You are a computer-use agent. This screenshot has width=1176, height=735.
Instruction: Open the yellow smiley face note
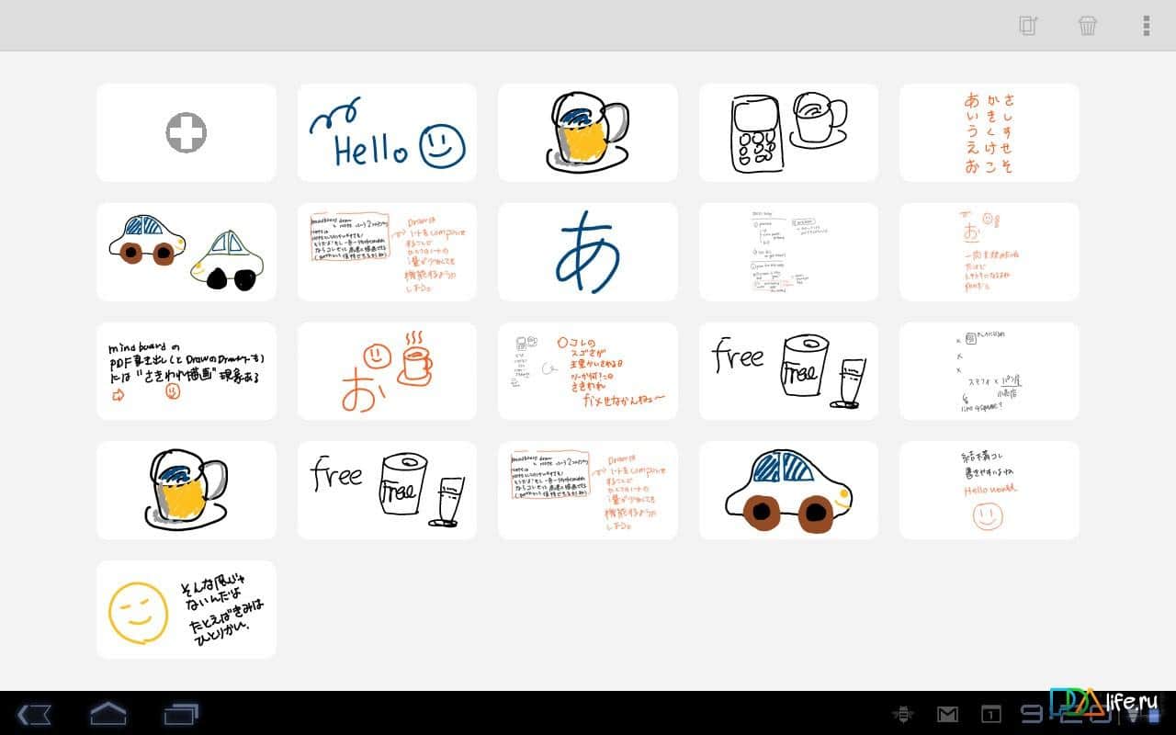pyautogui.click(x=186, y=609)
